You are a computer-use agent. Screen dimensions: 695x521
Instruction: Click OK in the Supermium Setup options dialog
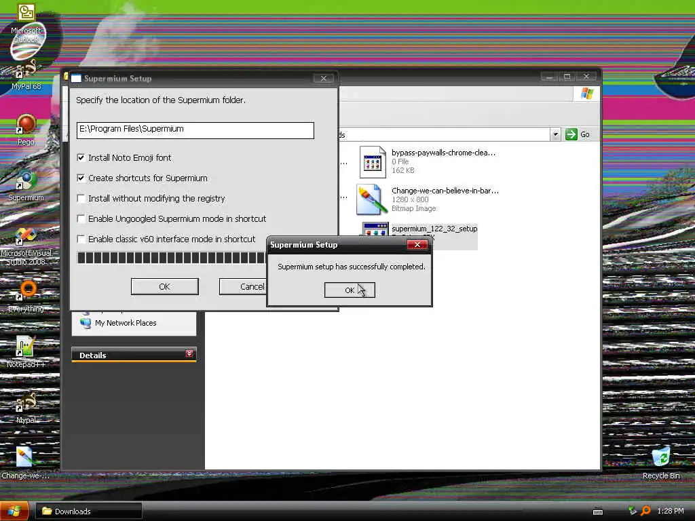164,287
